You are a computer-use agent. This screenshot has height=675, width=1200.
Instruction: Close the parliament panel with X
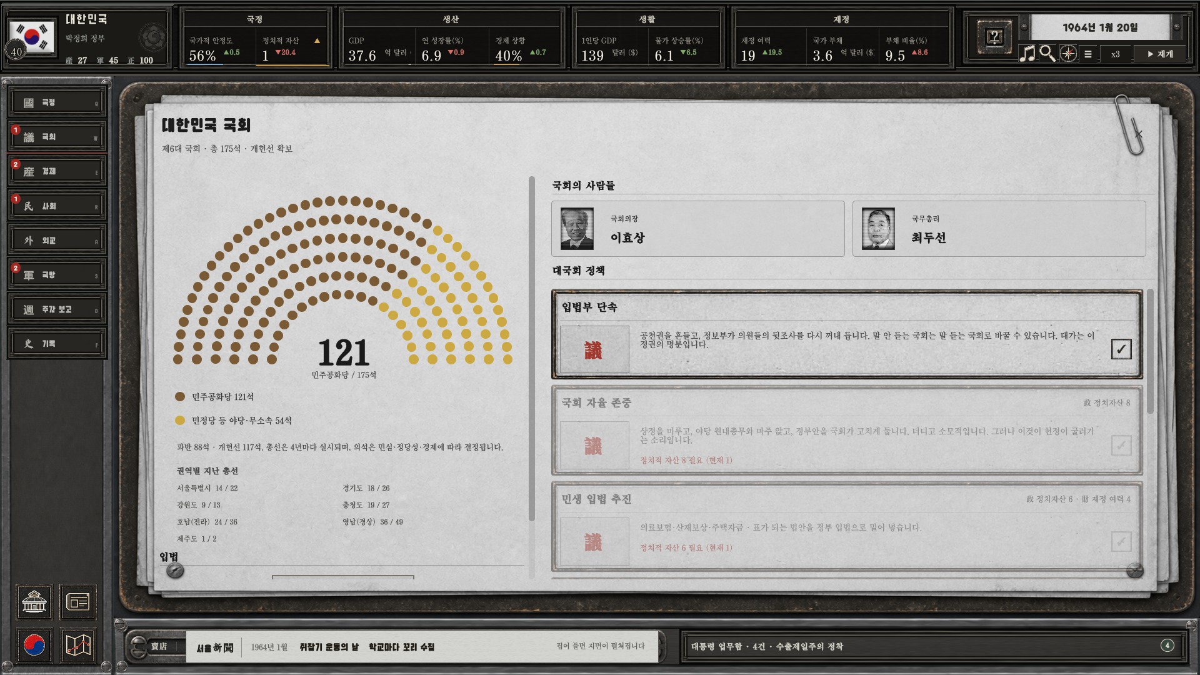pos(1139,134)
